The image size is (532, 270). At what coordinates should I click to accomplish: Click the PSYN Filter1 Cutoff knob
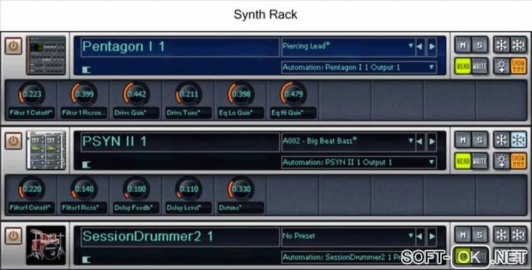pos(31,189)
